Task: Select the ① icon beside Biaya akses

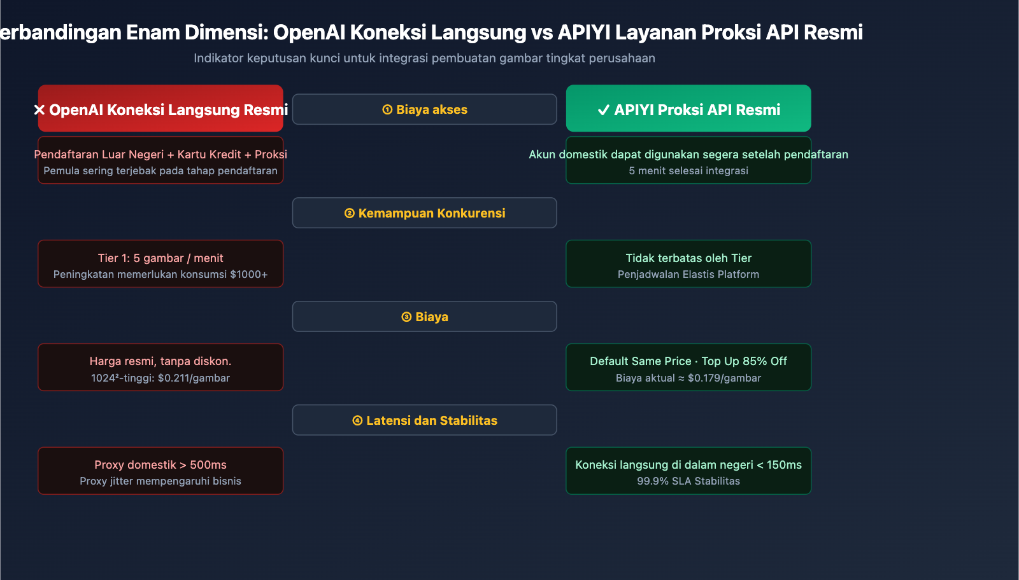Action: click(x=387, y=109)
